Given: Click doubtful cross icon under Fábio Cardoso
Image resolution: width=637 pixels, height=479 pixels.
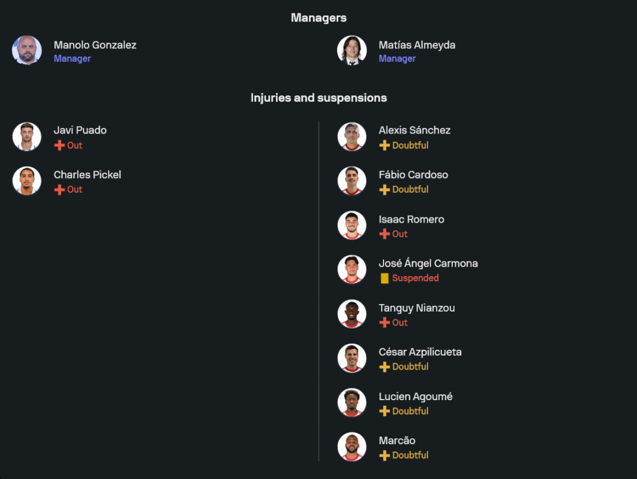Looking at the screenshot, I should [384, 190].
